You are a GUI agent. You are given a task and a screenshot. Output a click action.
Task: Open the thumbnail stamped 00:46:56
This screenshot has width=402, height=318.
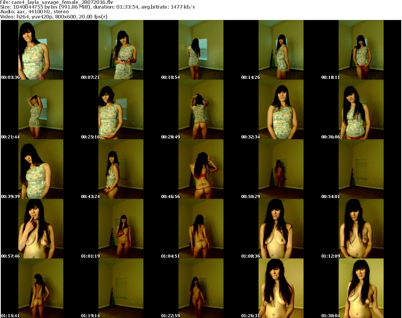tap(201, 169)
